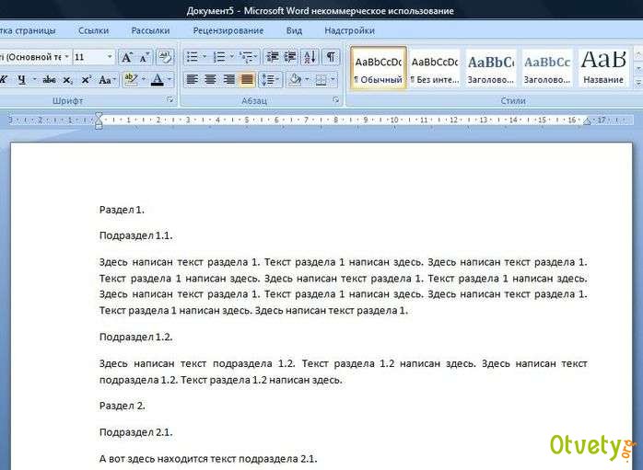Toggle justified text alignment

(247, 80)
